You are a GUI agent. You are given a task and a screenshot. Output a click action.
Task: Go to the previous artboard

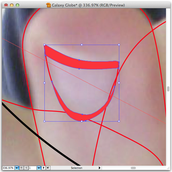pos(26,168)
